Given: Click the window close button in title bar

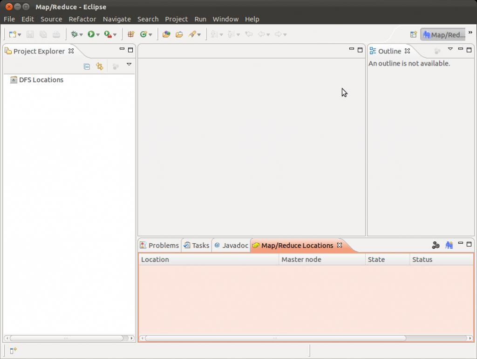Looking at the screenshot, I should tap(9, 7).
